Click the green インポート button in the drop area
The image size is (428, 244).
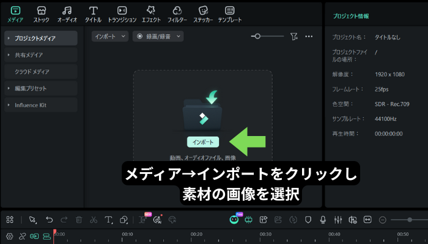[203, 142]
